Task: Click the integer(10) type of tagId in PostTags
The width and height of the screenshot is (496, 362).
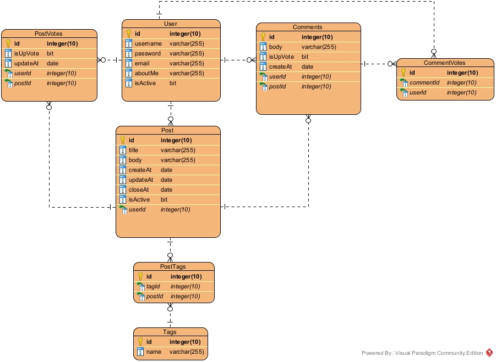Action: (x=185, y=287)
